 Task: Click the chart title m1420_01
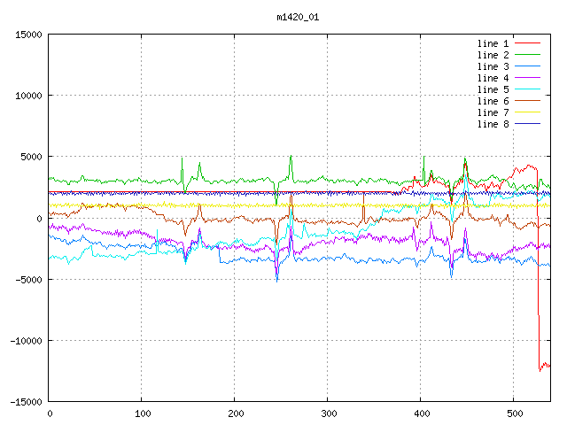pos(296,16)
